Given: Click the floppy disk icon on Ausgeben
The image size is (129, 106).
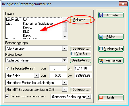Looking at the screenshot, I should (x=101, y=15).
